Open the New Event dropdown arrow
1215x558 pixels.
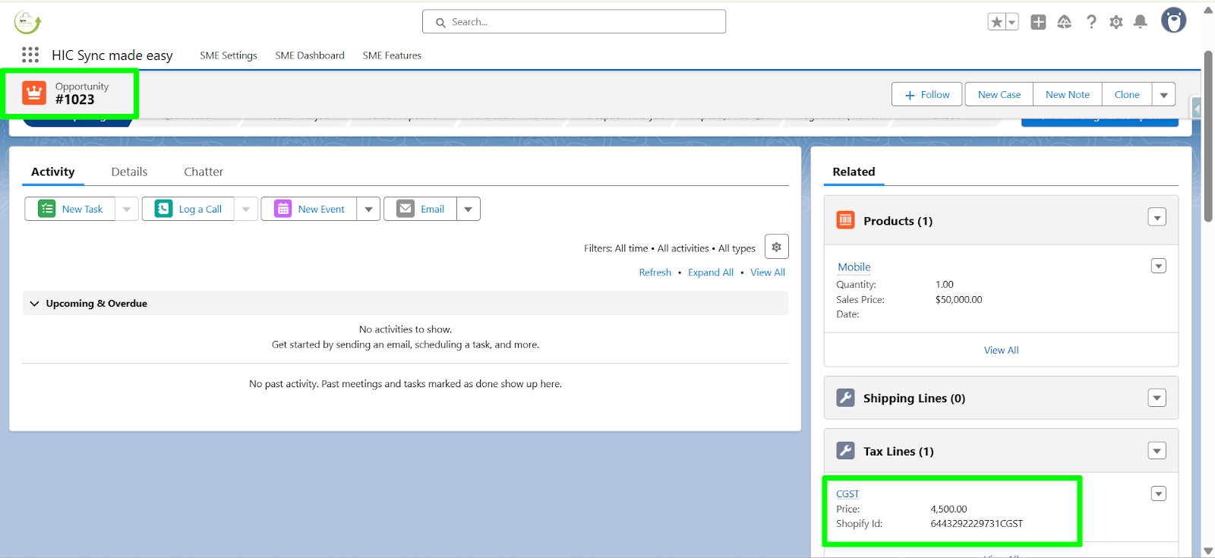(368, 209)
